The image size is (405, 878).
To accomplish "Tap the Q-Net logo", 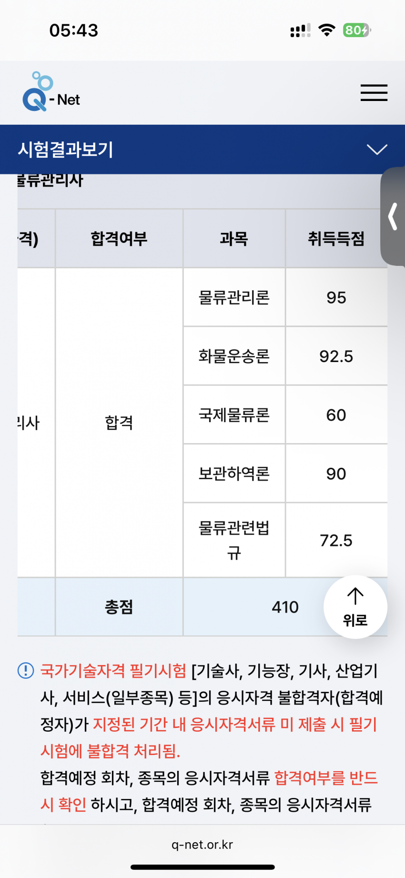I will point(51,92).
